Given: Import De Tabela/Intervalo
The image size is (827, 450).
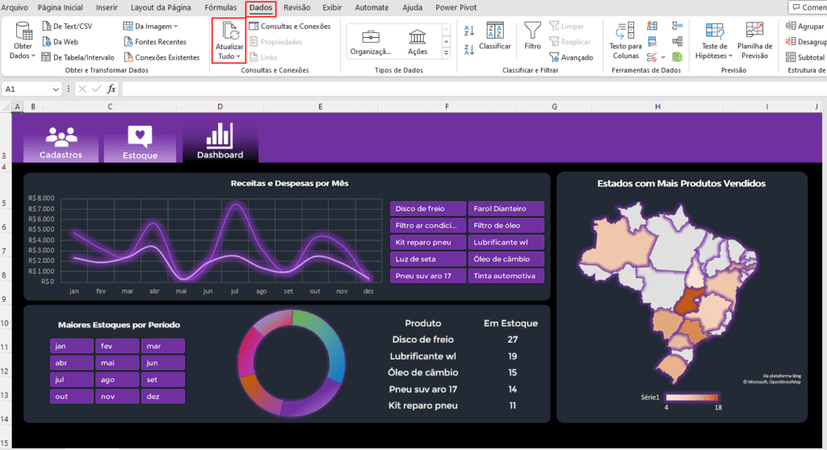Looking at the screenshot, I should [x=78, y=57].
